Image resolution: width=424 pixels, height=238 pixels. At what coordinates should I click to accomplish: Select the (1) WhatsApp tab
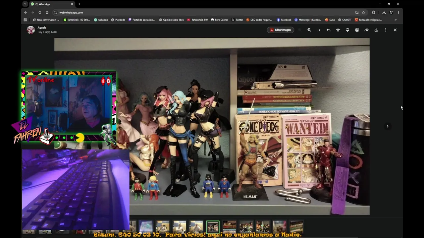pos(51,4)
